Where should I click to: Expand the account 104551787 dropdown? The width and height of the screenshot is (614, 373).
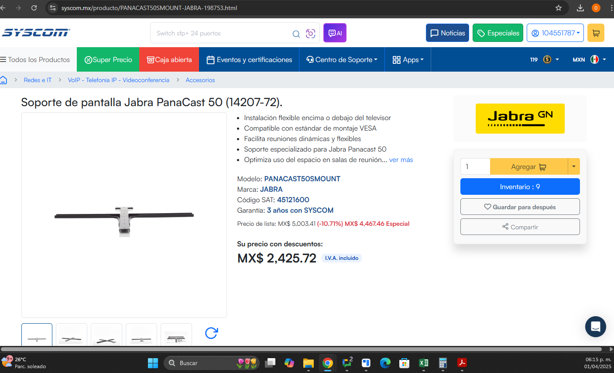(x=555, y=33)
